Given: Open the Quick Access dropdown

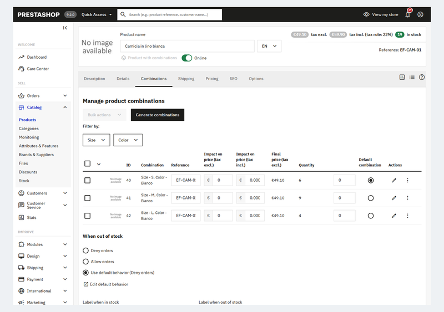Looking at the screenshot, I should 97,14.
